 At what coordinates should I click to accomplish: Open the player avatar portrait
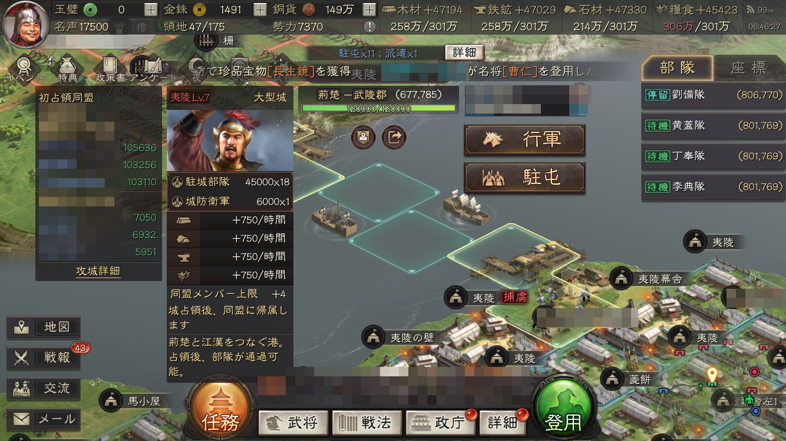pos(26,24)
